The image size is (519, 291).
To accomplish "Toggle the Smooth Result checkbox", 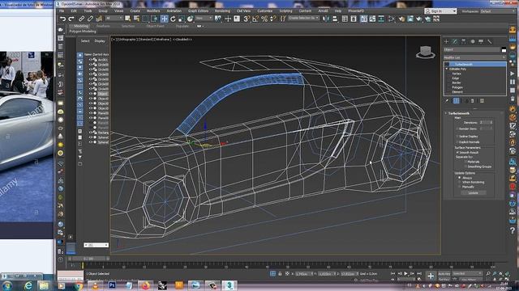I will [x=457, y=153].
